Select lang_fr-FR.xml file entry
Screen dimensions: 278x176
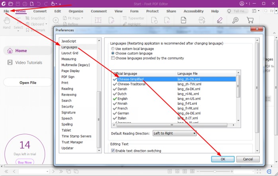(x=188, y=108)
